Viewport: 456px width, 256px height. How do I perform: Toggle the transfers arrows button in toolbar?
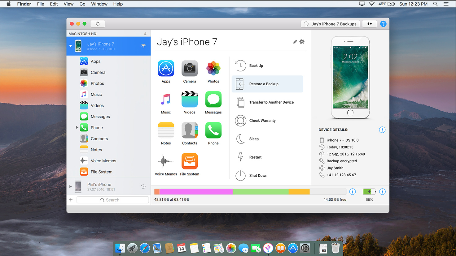pyautogui.click(x=370, y=24)
